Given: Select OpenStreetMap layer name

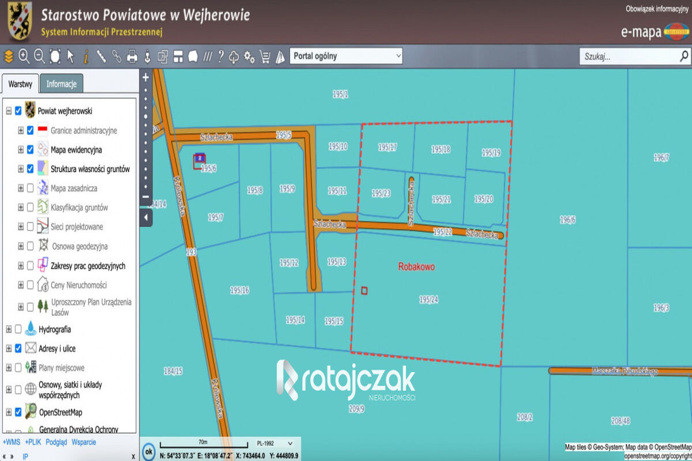Looking at the screenshot, I should (x=61, y=413).
